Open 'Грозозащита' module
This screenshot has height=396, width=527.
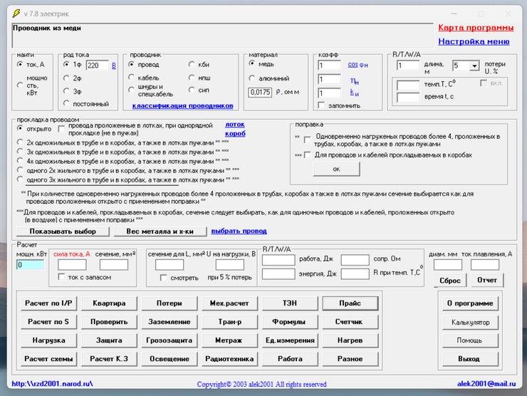pyautogui.click(x=169, y=340)
